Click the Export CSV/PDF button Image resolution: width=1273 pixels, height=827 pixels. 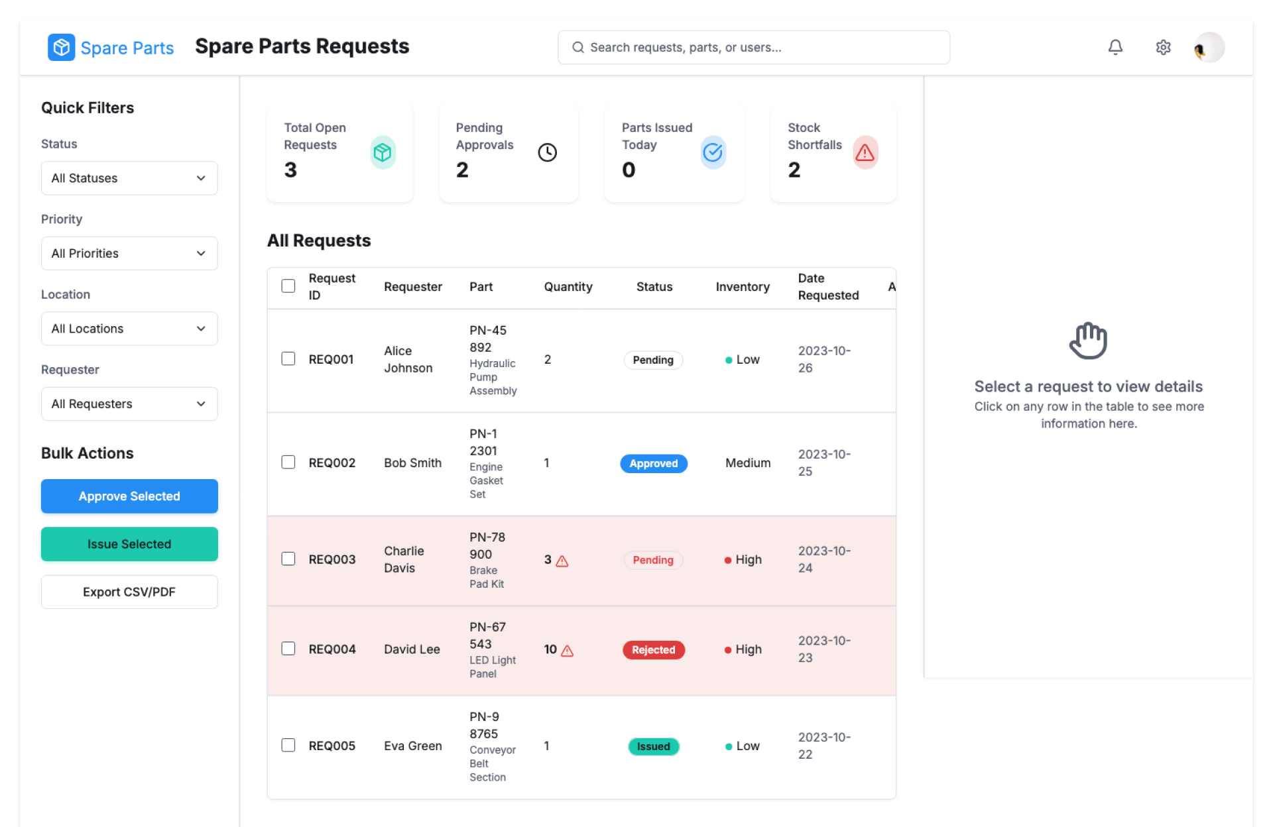click(x=129, y=592)
